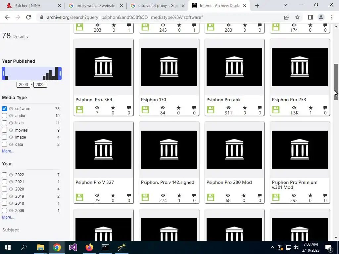Image resolution: width=339 pixels, height=254 pixels.
Task: Click favorites star on Psiphon Pro 253 card
Action: (311, 107)
